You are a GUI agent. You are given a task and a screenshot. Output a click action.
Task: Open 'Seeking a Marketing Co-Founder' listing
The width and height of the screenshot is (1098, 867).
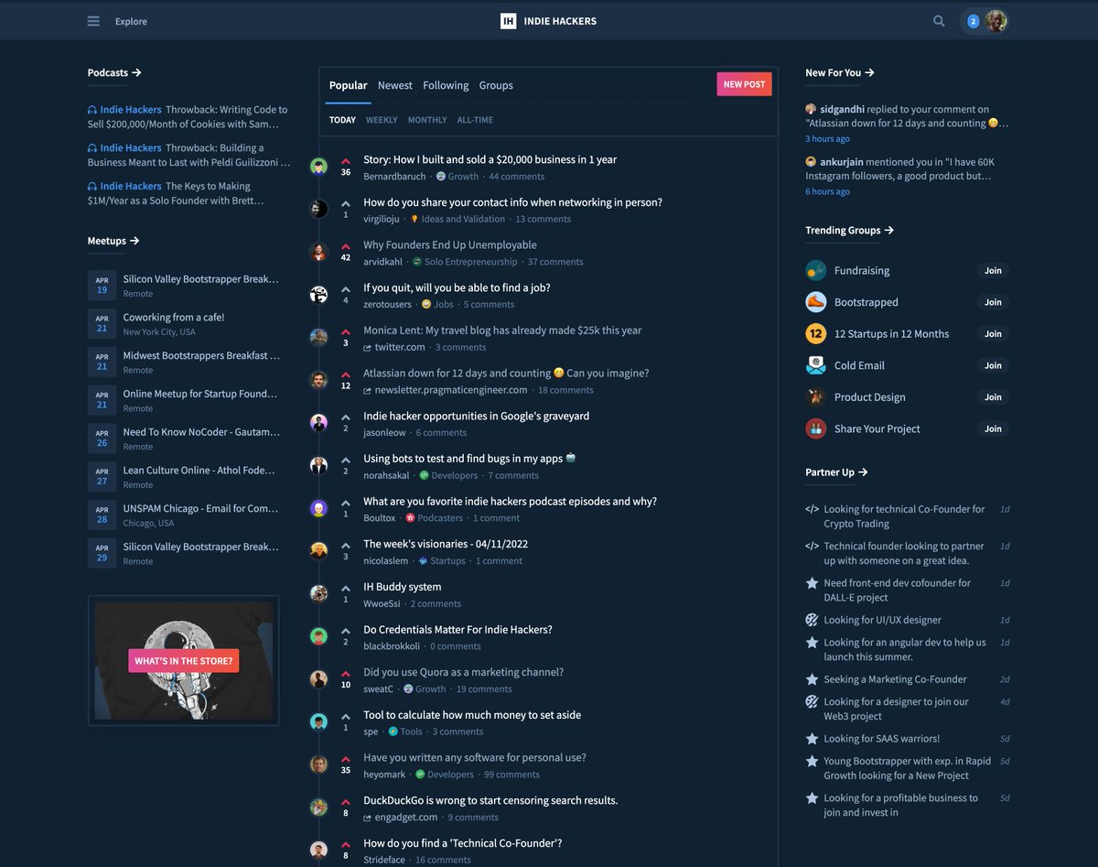click(x=895, y=679)
